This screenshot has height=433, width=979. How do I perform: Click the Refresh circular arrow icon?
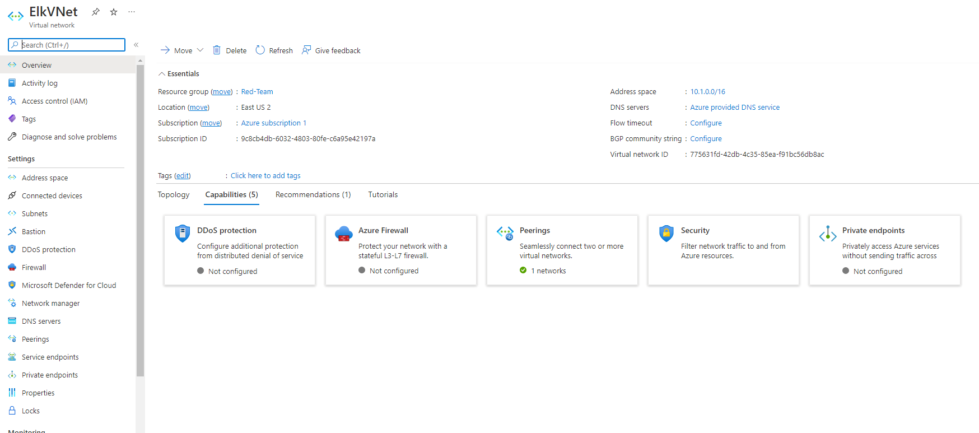tap(260, 50)
